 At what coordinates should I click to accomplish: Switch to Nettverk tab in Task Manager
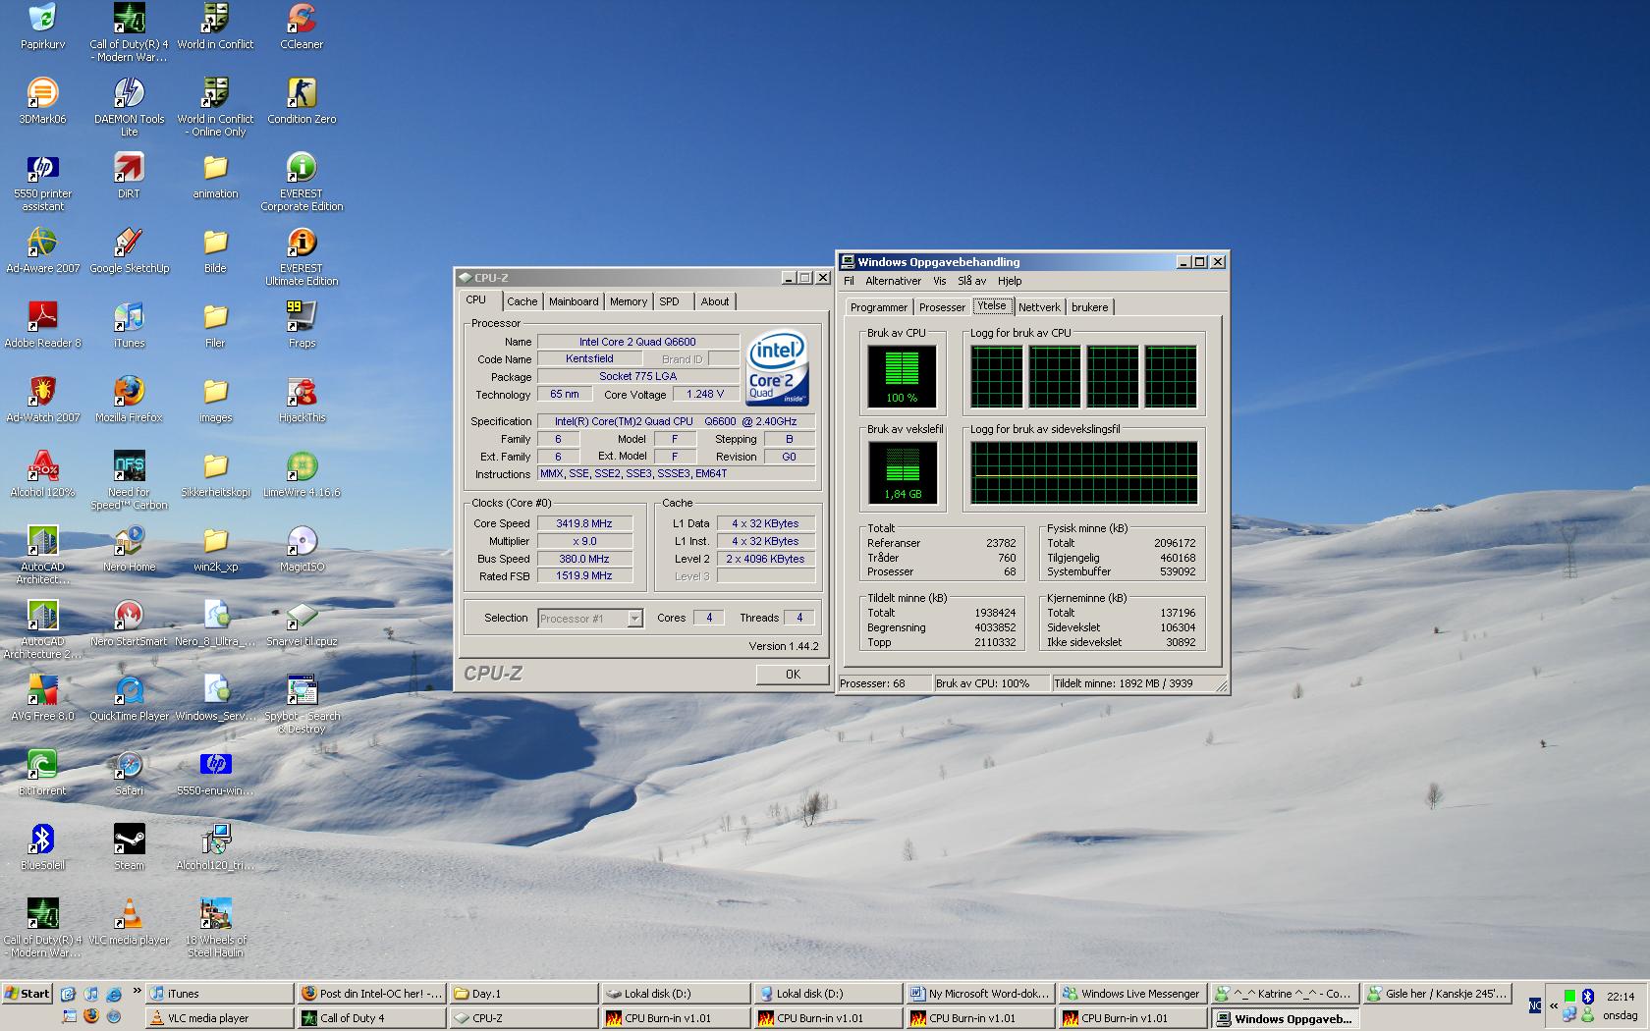(x=1039, y=307)
